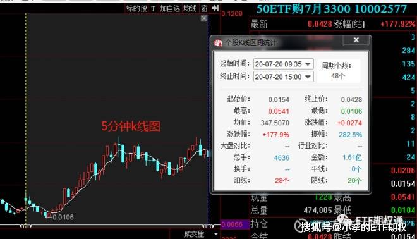Image resolution: width=417 pixels, height=239 pixels.
Task: Select the 起始价 value 0.0154
Action: (x=279, y=99)
